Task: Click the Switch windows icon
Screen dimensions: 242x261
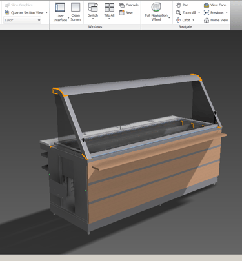Action: click(x=93, y=7)
